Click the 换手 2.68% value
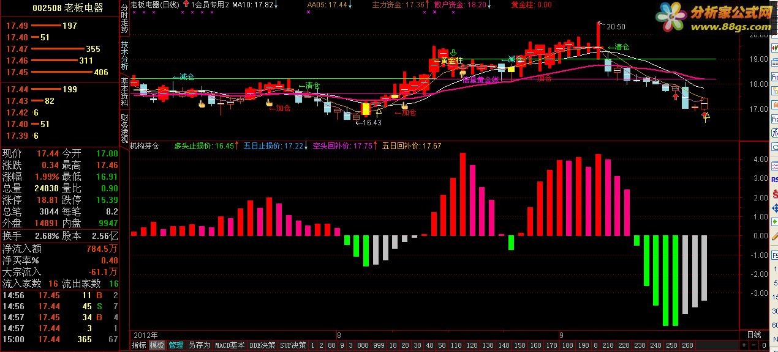Viewport: 778px width, 352px height. pyautogui.click(x=47, y=236)
